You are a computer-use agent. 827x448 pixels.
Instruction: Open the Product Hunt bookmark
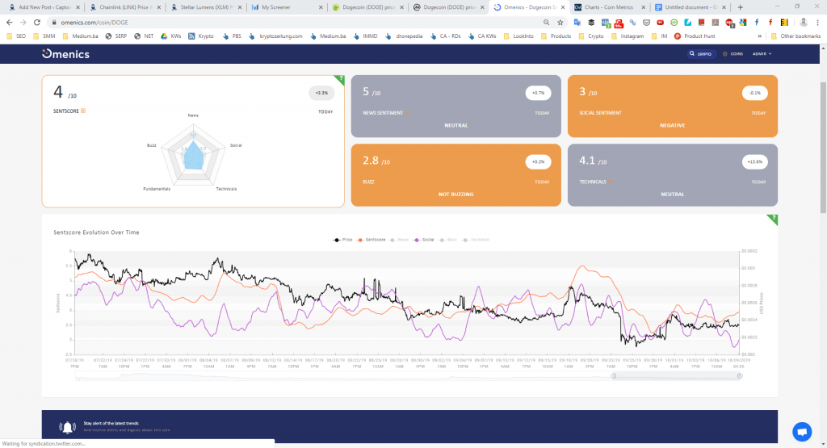tap(695, 36)
